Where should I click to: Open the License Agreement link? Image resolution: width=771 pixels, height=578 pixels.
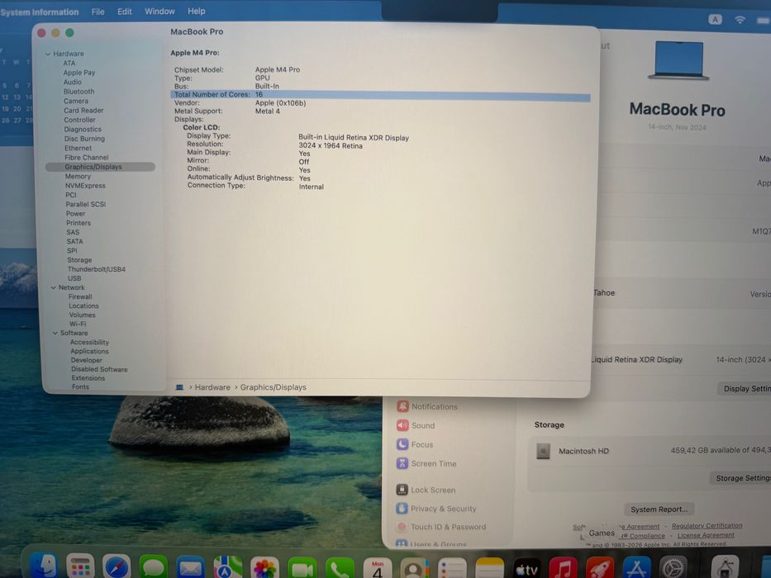pyautogui.click(x=706, y=535)
